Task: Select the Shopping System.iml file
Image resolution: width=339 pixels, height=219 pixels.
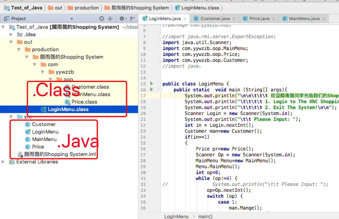Action: tap(60, 154)
